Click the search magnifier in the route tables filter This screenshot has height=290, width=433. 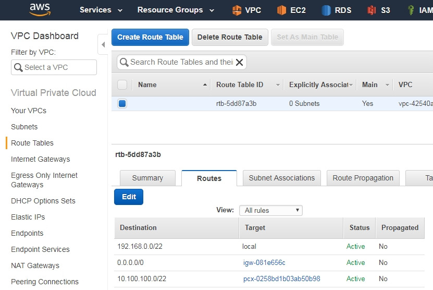pyautogui.click(x=124, y=62)
